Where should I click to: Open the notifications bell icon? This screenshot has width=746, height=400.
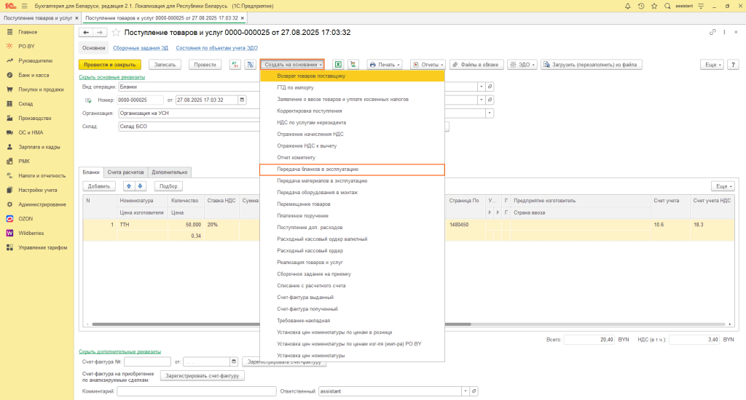(x=627, y=6)
